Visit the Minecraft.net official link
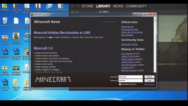This screenshot has width=188, height=106. [x=127, y=27]
